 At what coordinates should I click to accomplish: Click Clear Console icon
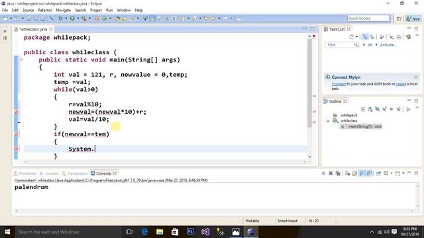[x=347, y=173]
